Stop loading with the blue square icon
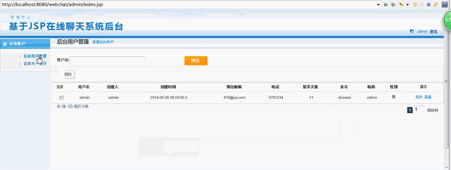The width and height of the screenshot is (451, 170). (x=428, y=4)
